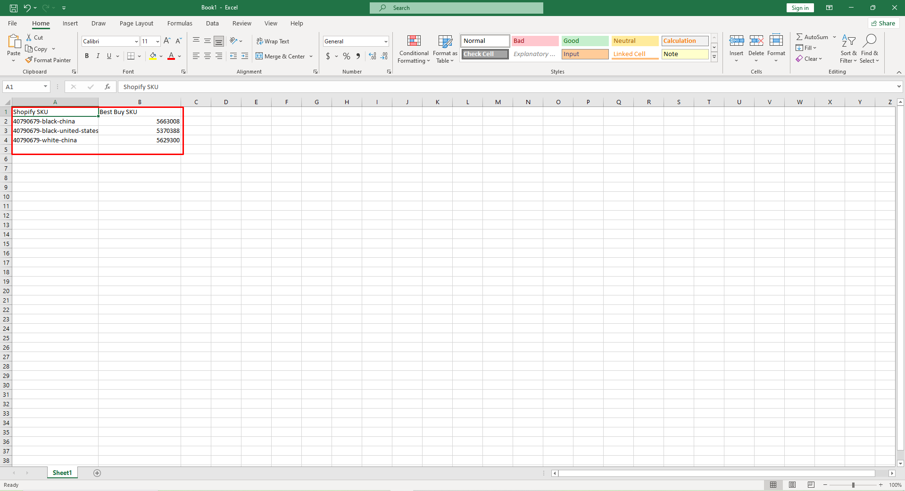The width and height of the screenshot is (905, 491).
Task: Open Conditional Formatting options
Action: pos(414,49)
